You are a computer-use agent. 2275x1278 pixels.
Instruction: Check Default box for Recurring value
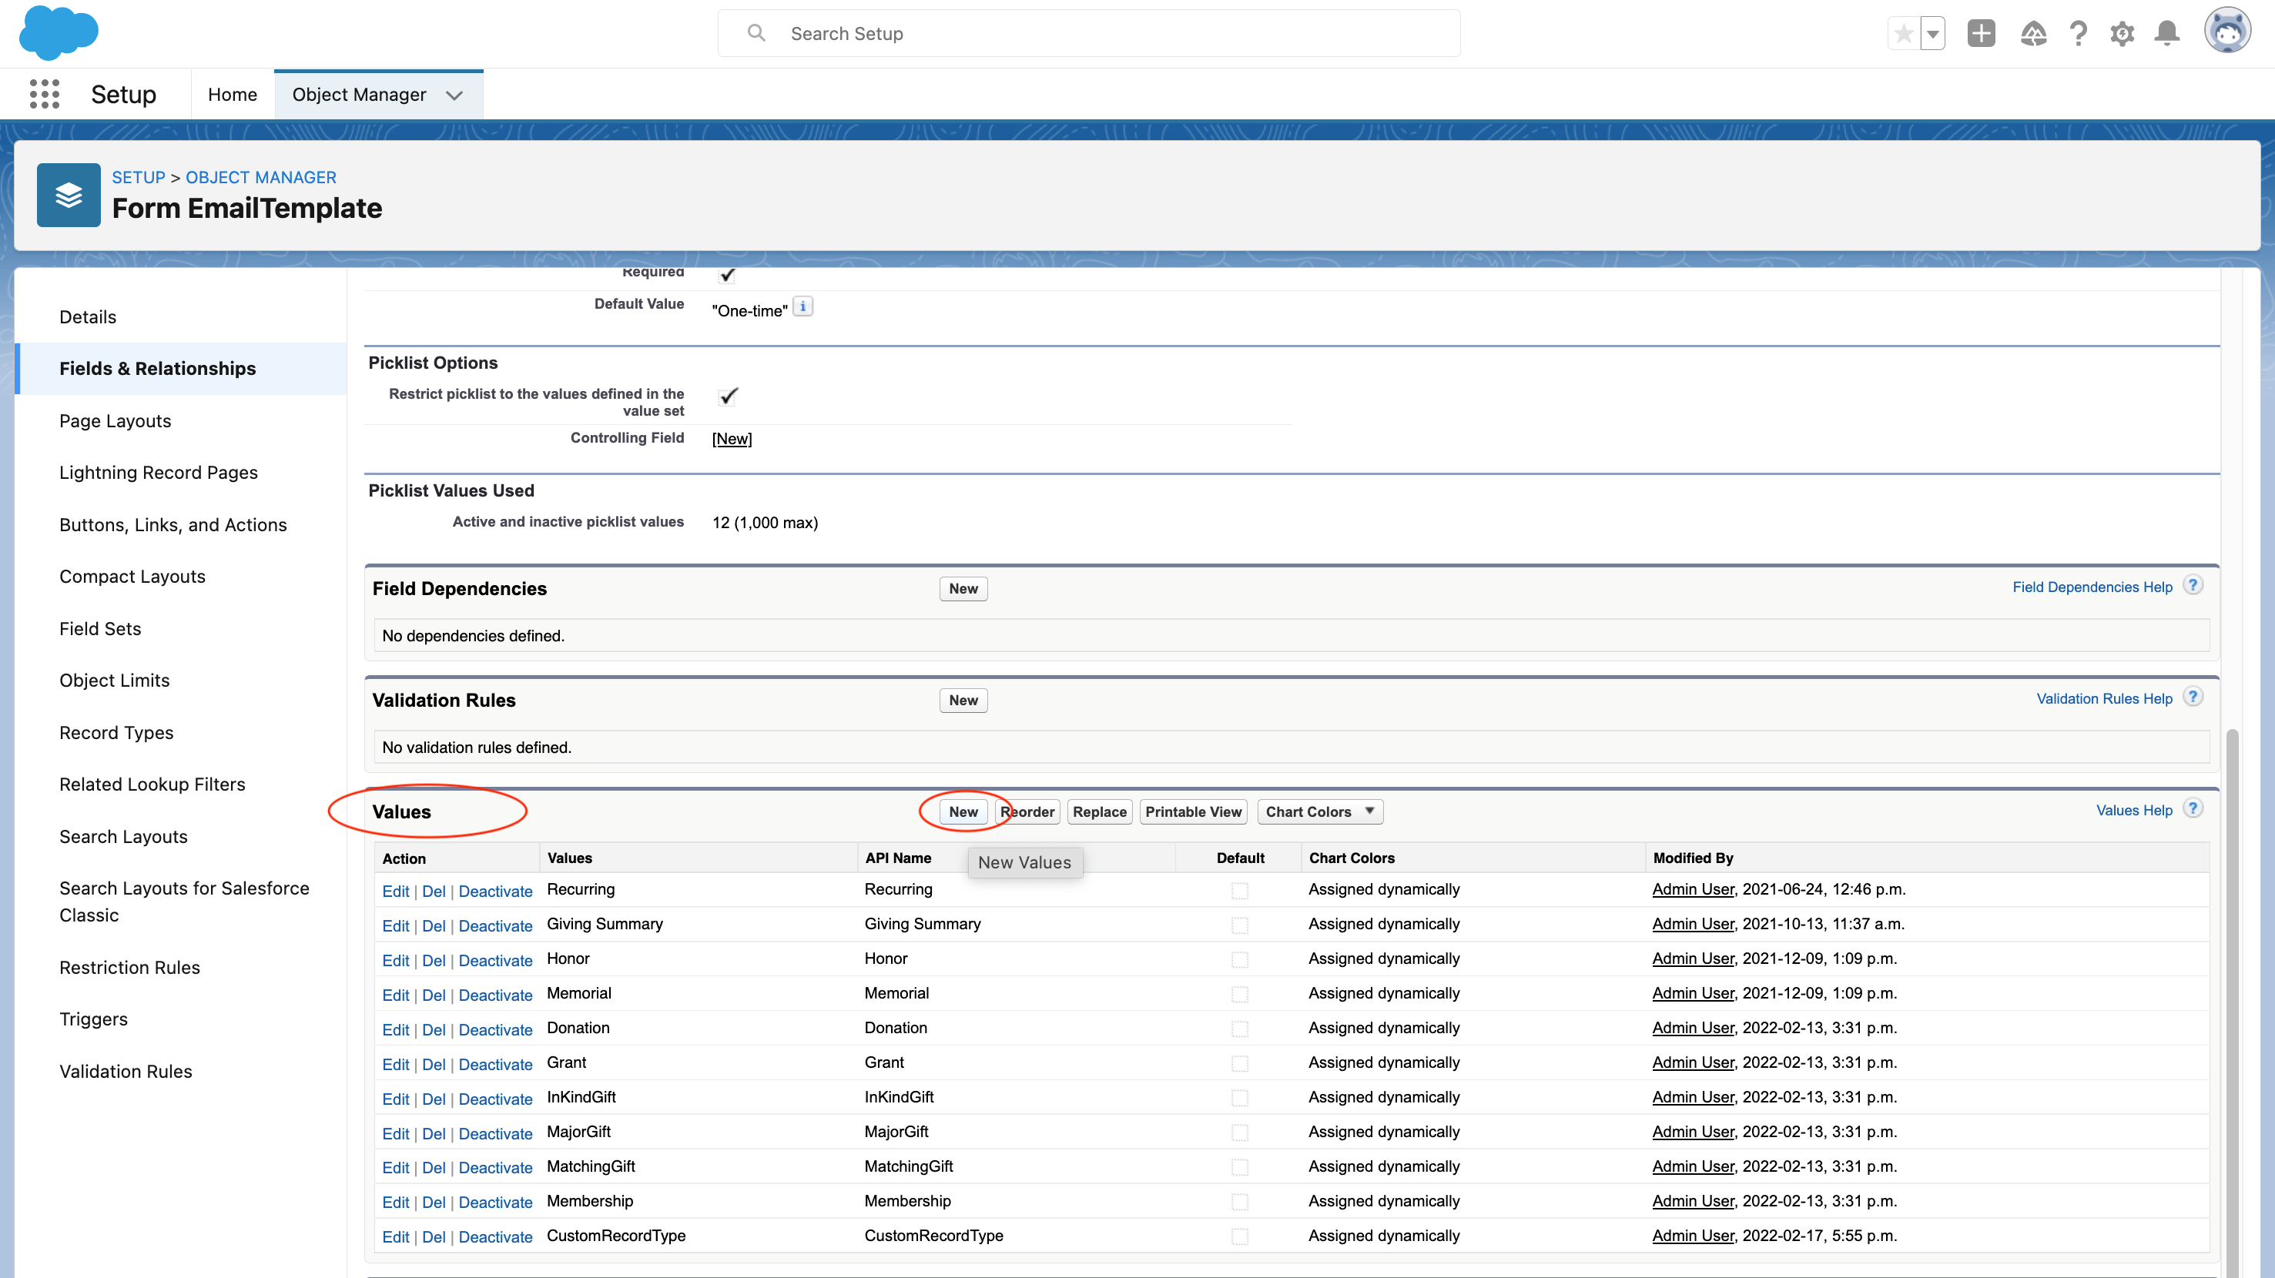(x=1240, y=891)
